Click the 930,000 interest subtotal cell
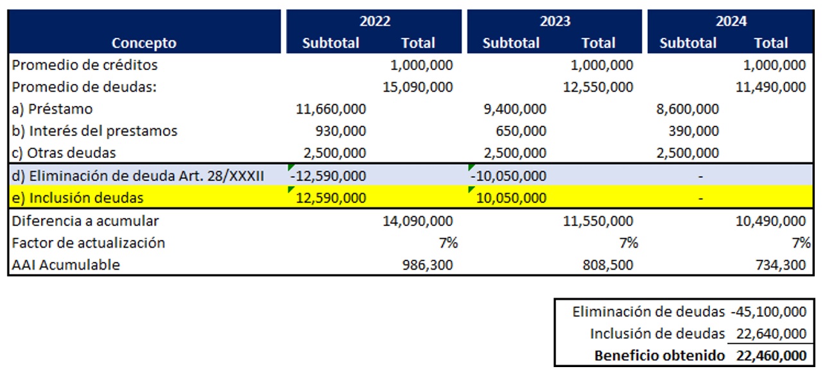 click(x=340, y=131)
